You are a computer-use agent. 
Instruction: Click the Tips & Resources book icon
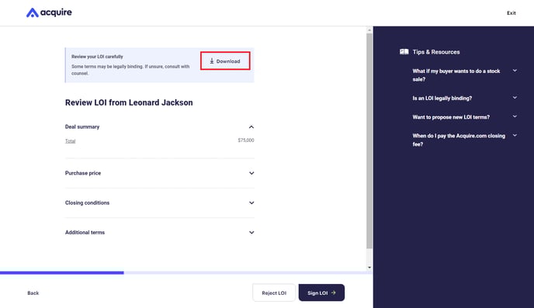tap(404, 52)
